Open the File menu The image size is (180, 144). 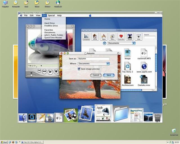click(x=26, y=15)
